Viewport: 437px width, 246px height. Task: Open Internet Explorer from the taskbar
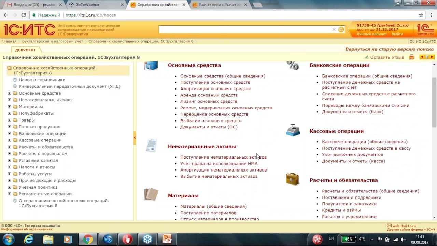pyautogui.click(x=28, y=239)
